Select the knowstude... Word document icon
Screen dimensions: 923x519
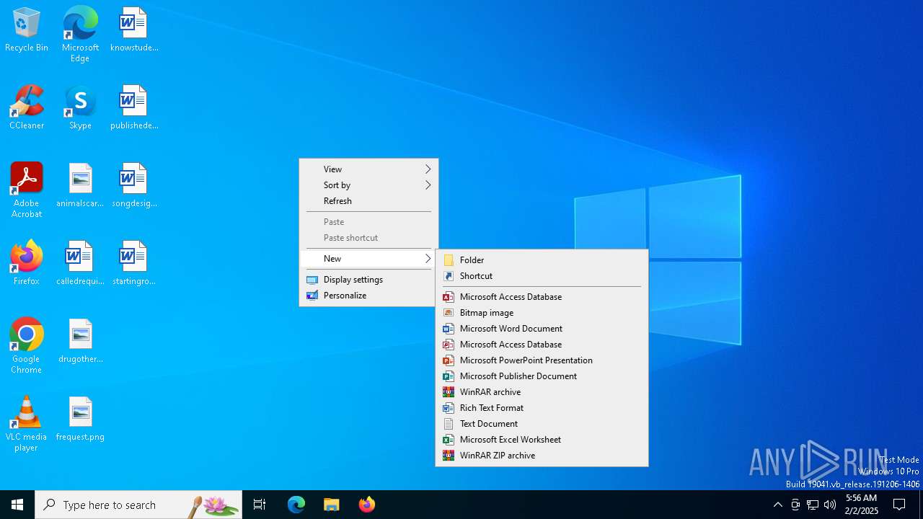133,30
